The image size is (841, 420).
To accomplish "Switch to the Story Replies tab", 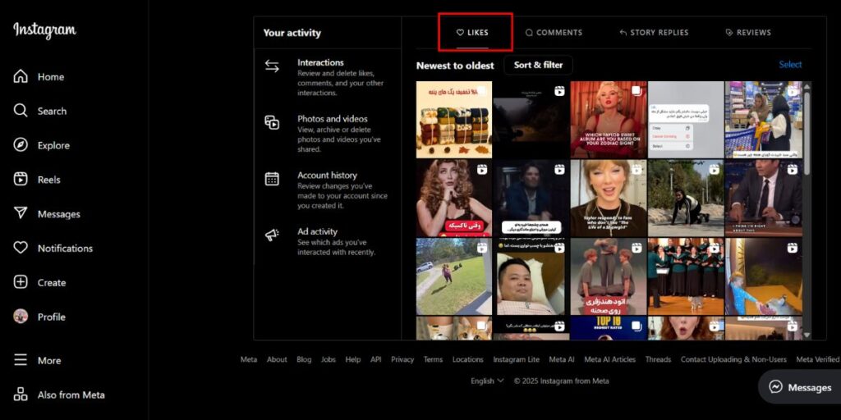I will [x=654, y=33].
